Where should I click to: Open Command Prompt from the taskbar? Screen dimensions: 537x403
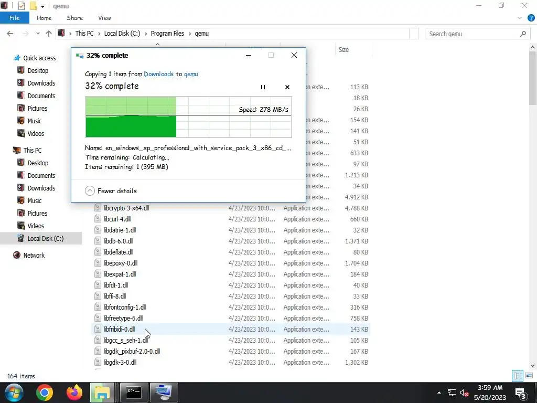(x=134, y=393)
